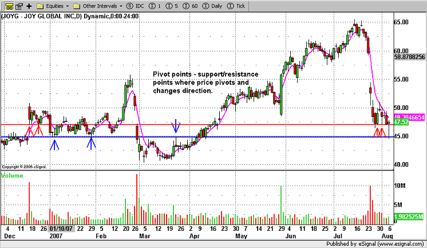Switch to the 60 minute interval
This screenshot has height=248, width=427.
[190, 6]
